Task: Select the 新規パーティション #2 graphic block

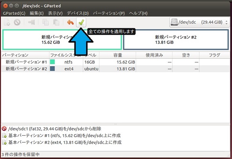Action: (x=176, y=40)
